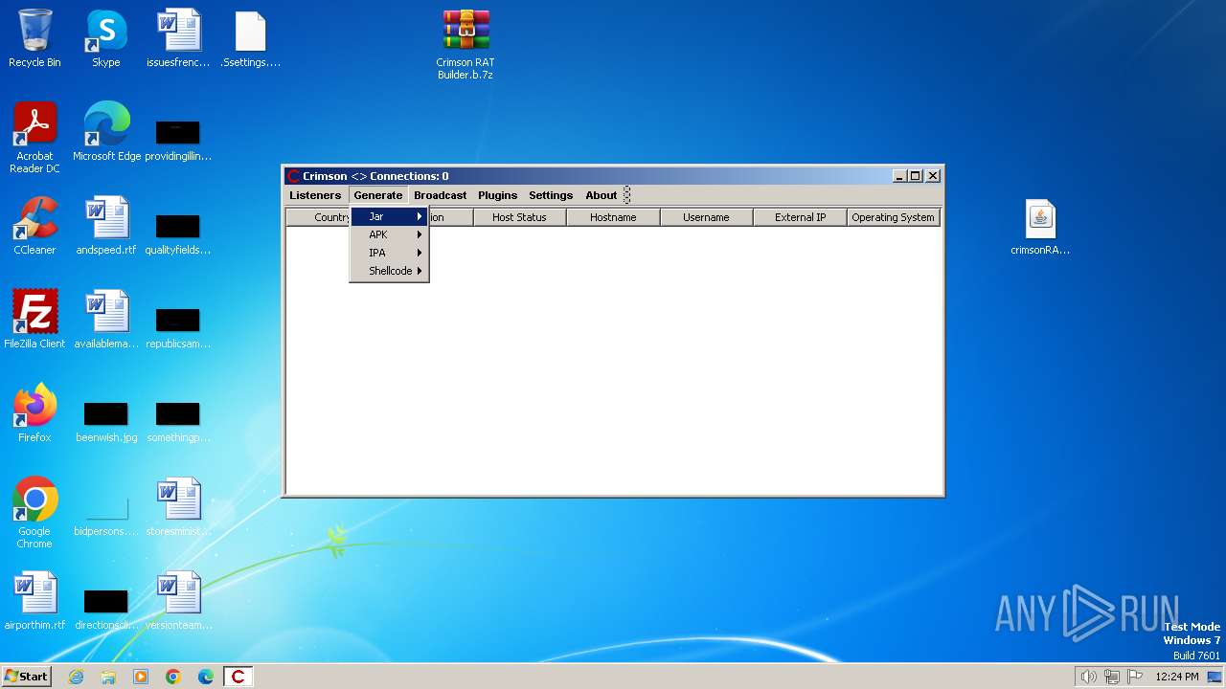The width and height of the screenshot is (1226, 689).
Task: Select the beenwish.jpg image file
Action: [x=106, y=421]
